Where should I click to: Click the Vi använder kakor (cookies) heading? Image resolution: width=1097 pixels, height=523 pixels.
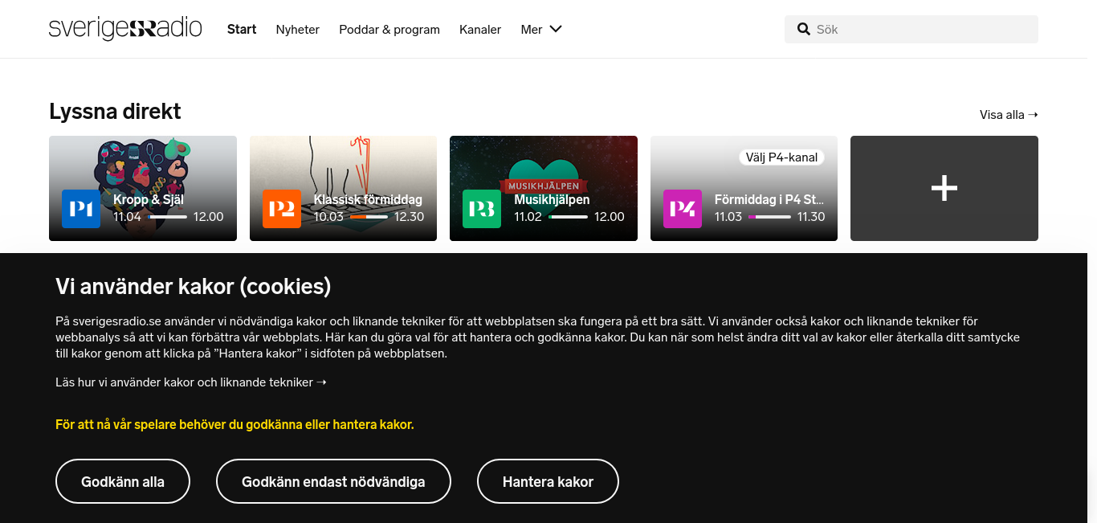(x=193, y=286)
